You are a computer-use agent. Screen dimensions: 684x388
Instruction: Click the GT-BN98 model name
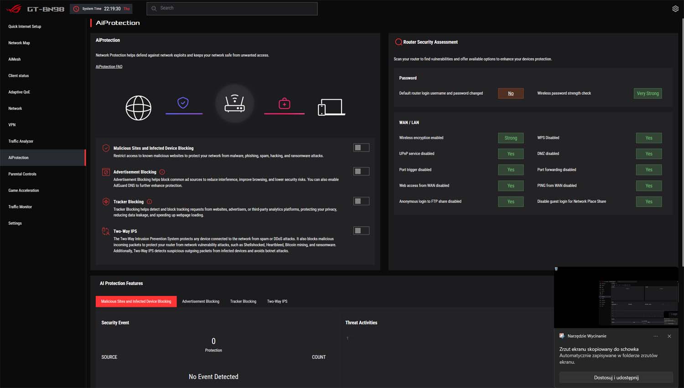pyautogui.click(x=46, y=9)
